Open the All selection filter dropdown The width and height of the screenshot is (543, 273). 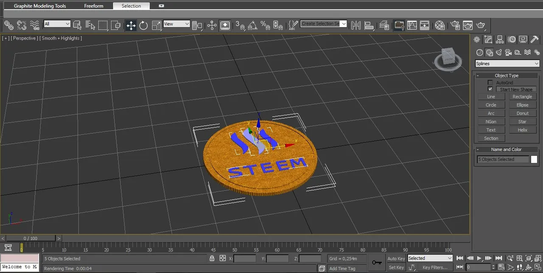tap(57, 24)
